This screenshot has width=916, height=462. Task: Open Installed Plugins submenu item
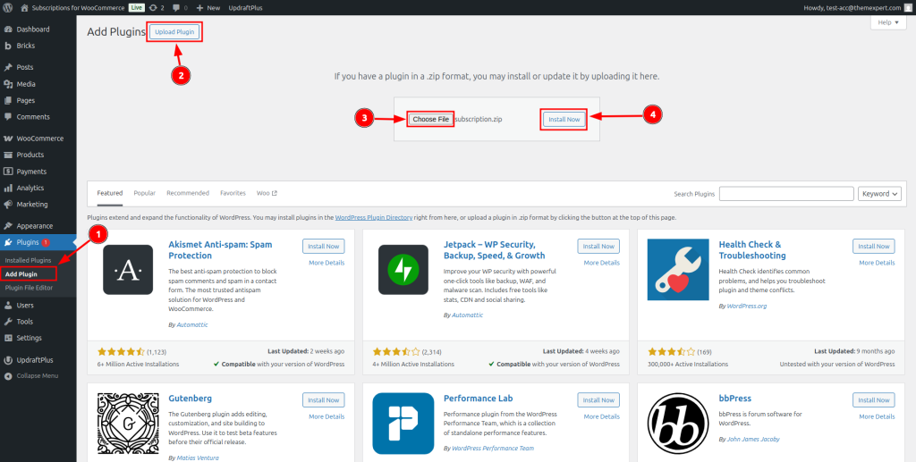[28, 259]
